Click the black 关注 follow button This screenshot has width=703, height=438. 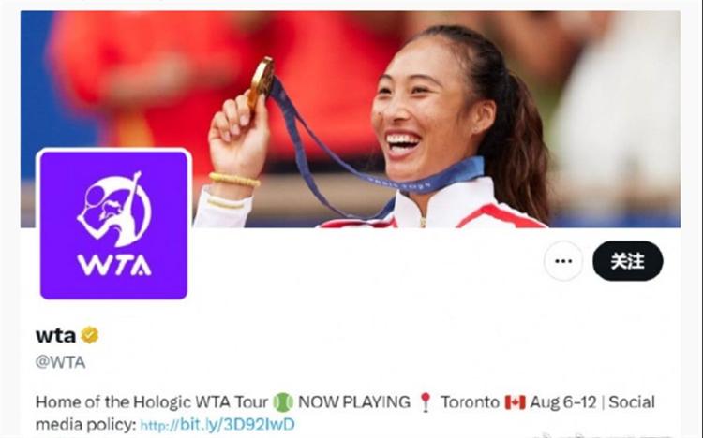[x=628, y=261]
